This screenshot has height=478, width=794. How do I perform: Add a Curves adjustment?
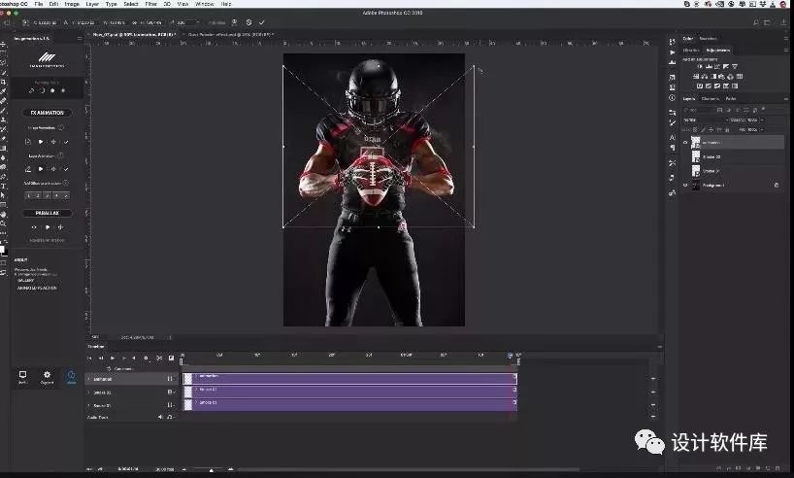[x=717, y=66]
